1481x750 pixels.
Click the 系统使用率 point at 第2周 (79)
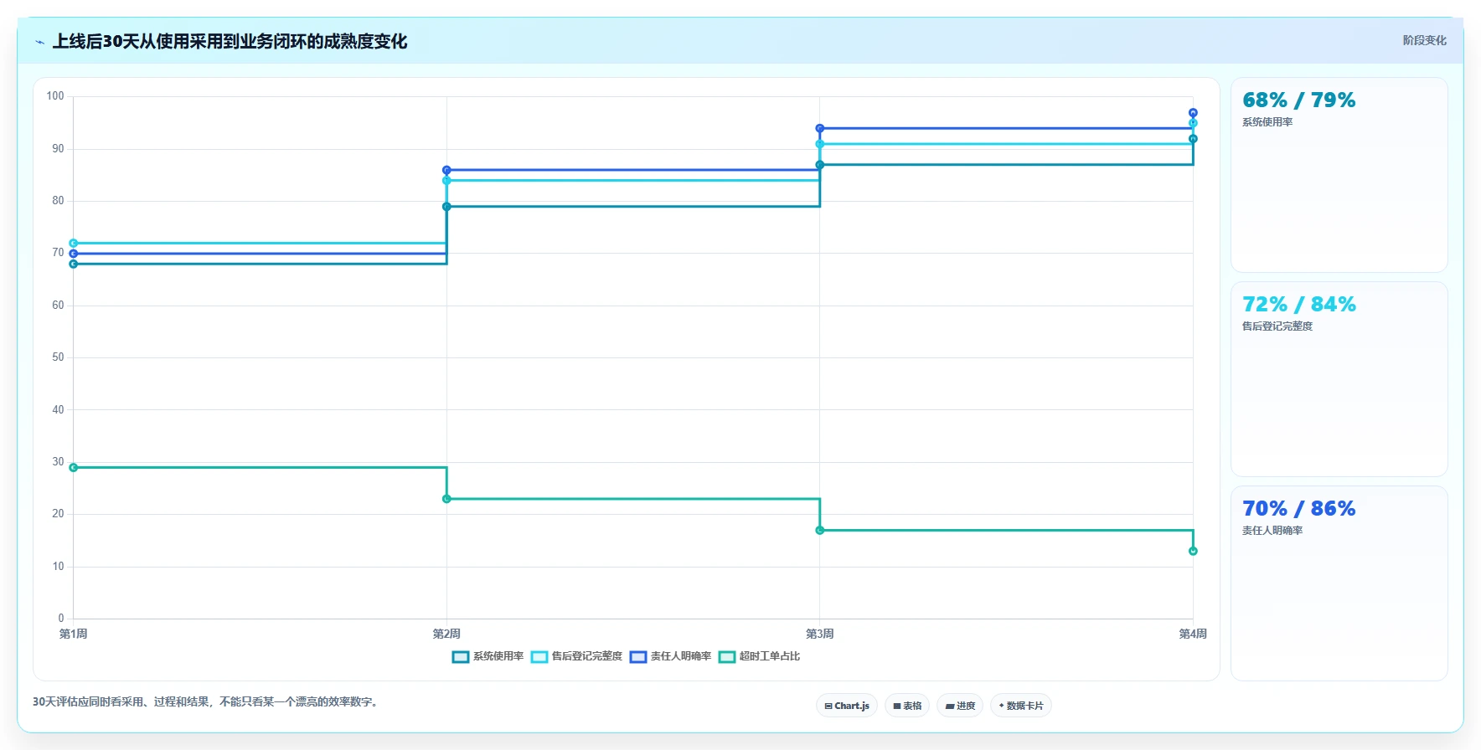(x=446, y=207)
